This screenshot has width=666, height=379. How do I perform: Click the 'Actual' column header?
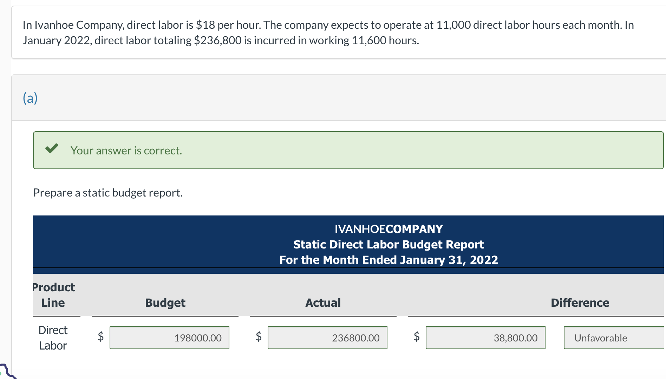323,302
